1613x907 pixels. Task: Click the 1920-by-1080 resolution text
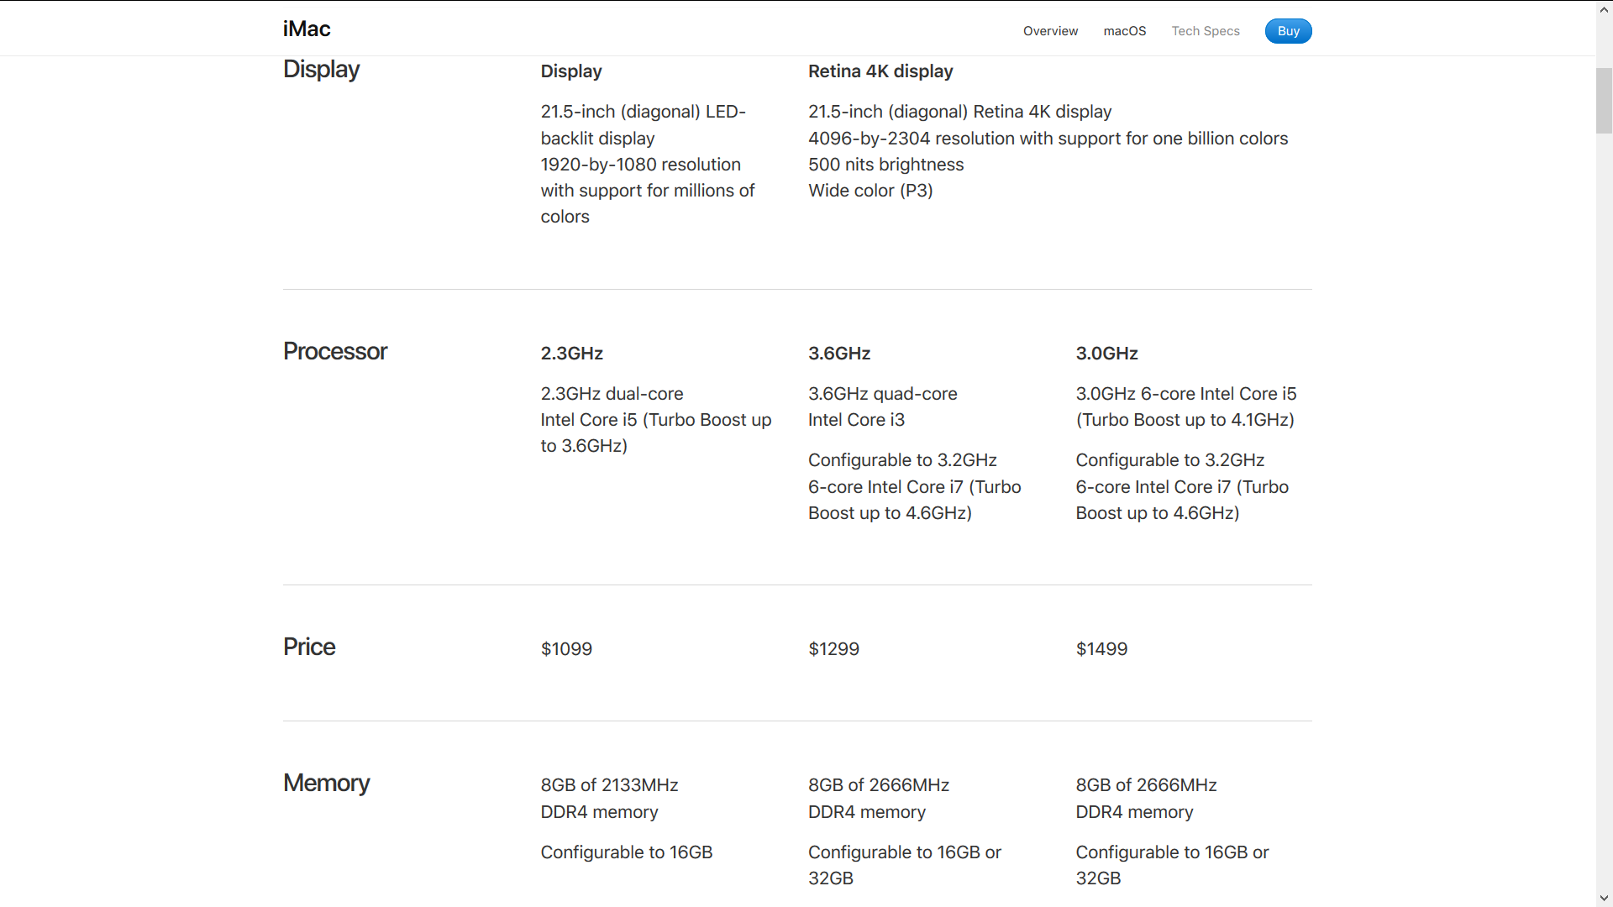click(648, 191)
